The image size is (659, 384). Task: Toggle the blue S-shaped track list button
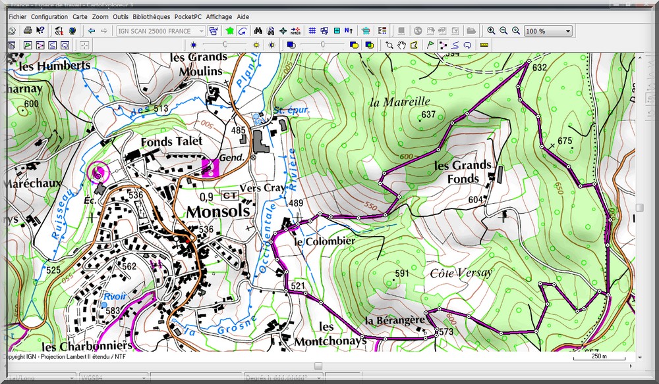pos(53,45)
